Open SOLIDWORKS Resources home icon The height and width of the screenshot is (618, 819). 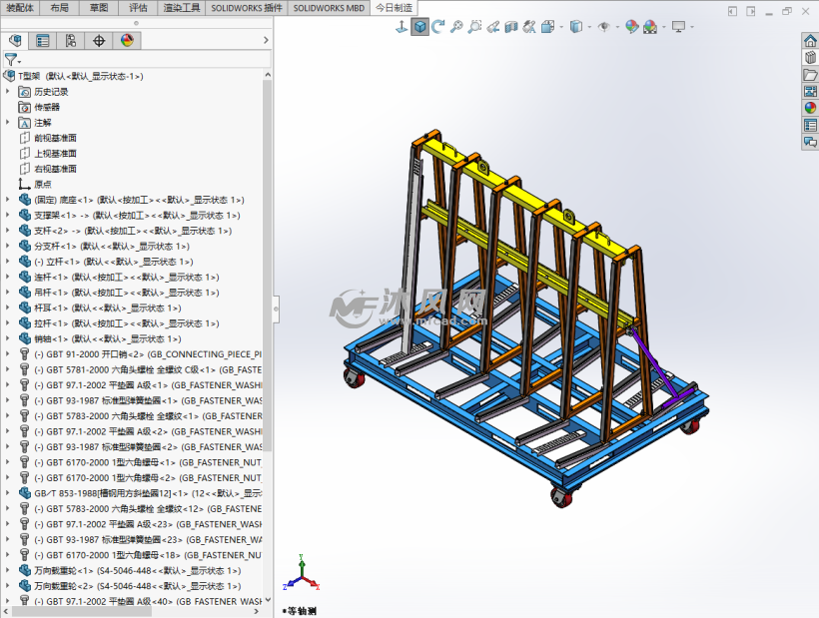tap(810, 41)
